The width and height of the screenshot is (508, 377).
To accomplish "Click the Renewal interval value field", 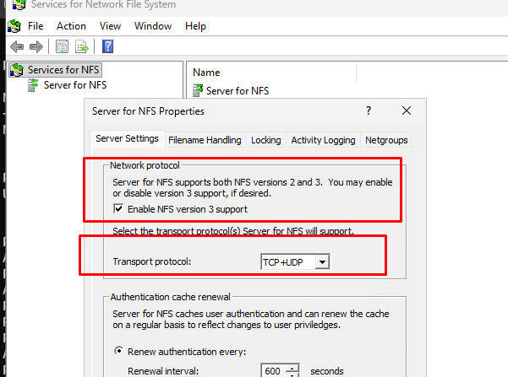I will pos(273,370).
